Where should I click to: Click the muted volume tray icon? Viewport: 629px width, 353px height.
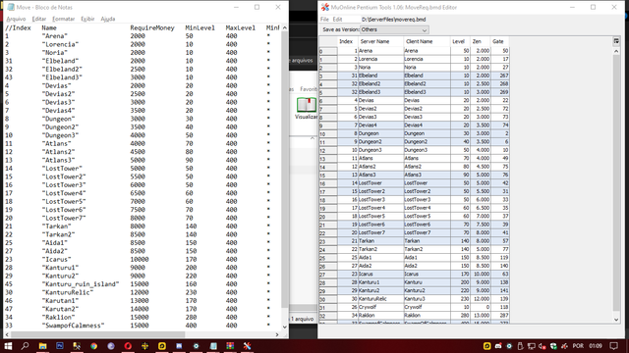pos(543,346)
